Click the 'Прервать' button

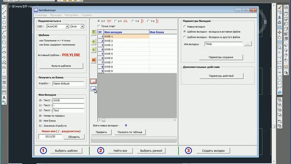(101, 132)
